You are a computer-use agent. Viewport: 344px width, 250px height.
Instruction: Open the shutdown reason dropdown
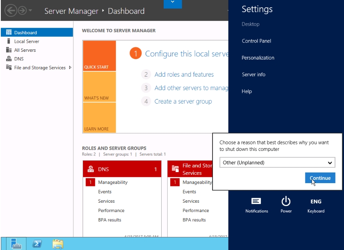coord(277,162)
